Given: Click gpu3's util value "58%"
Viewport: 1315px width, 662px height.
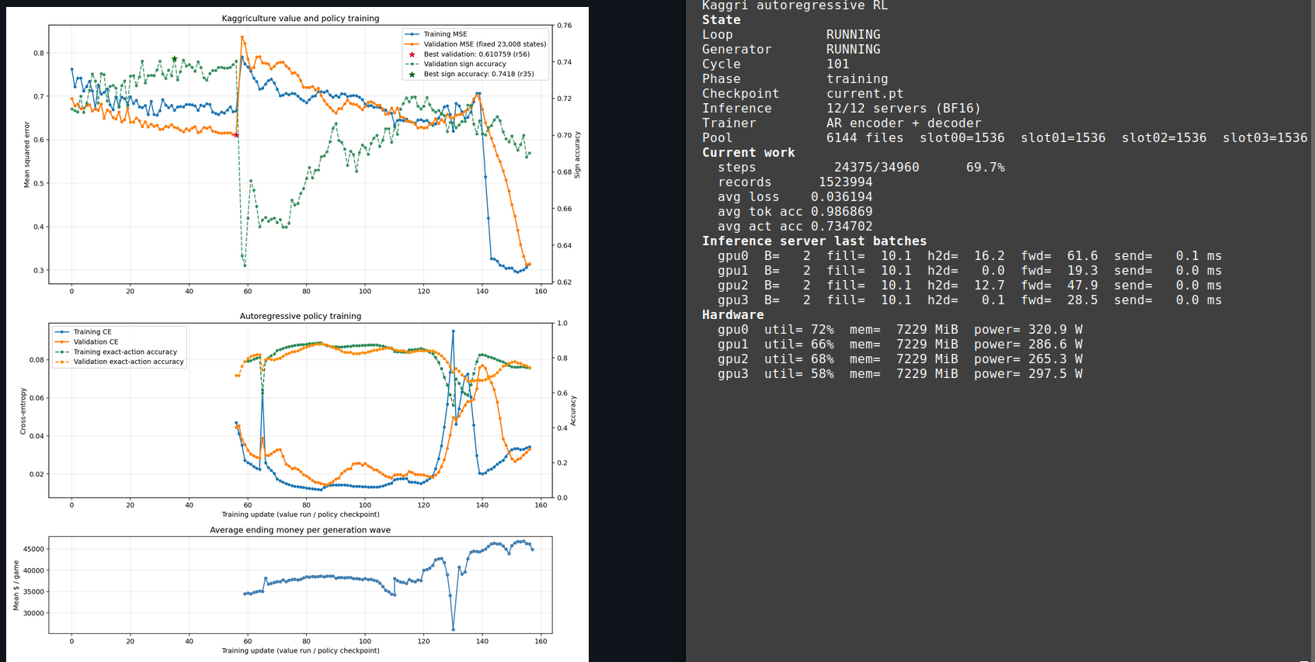Looking at the screenshot, I should [x=822, y=374].
